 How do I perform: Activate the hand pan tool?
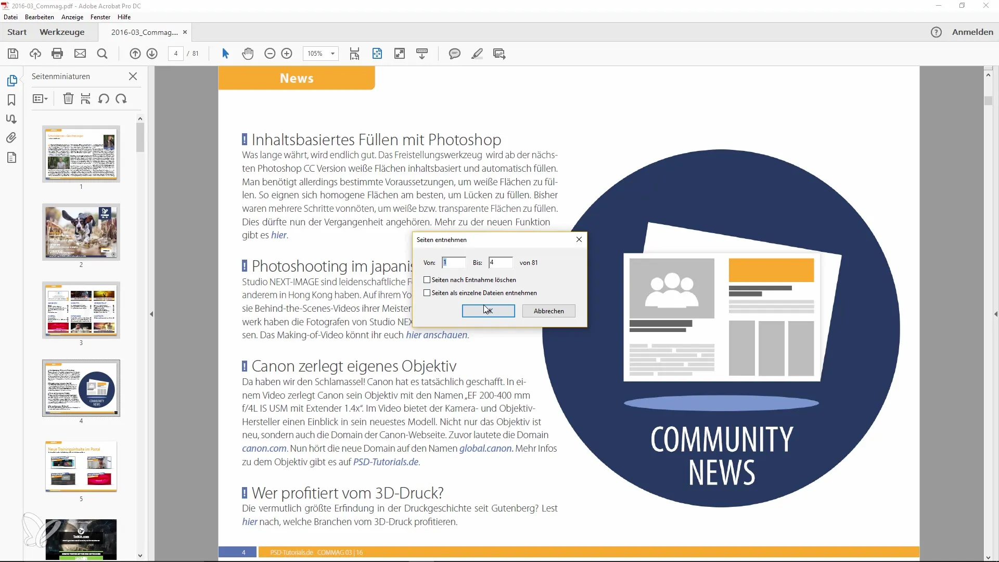[248, 54]
